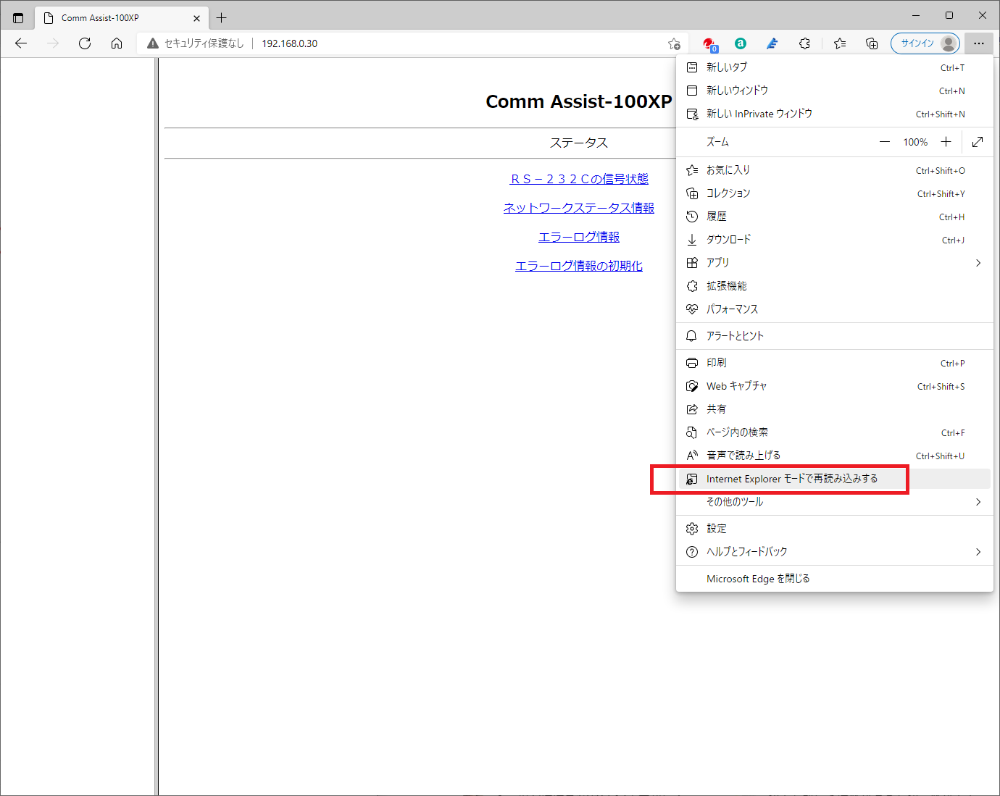Click the security warning triangle icon
The height and width of the screenshot is (796, 1000).
[152, 43]
